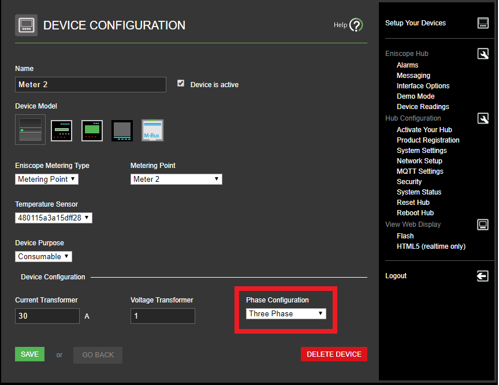Click the Current Transformer input field

click(x=47, y=316)
